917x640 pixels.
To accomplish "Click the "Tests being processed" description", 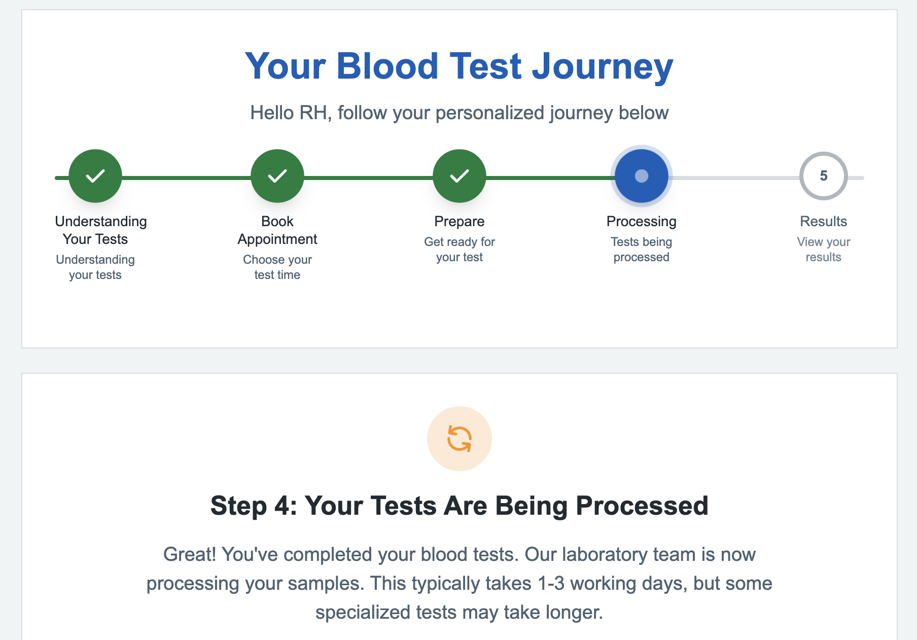I will [x=642, y=250].
